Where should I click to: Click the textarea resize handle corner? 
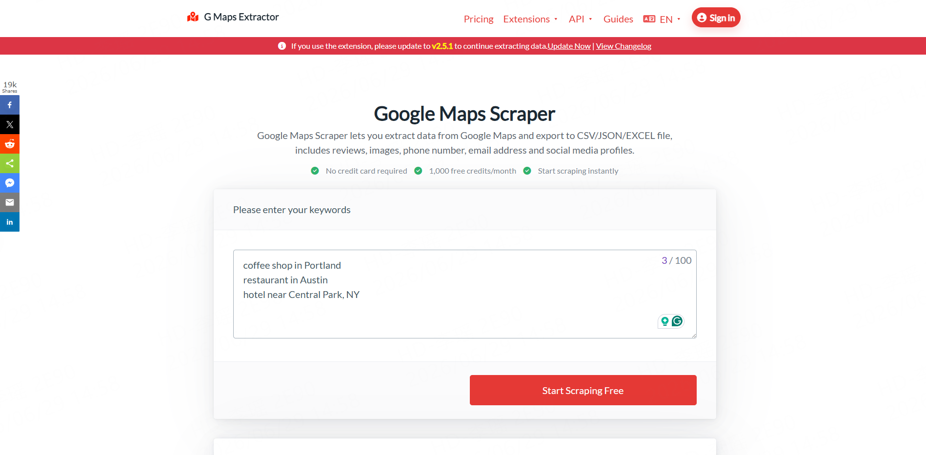click(694, 336)
